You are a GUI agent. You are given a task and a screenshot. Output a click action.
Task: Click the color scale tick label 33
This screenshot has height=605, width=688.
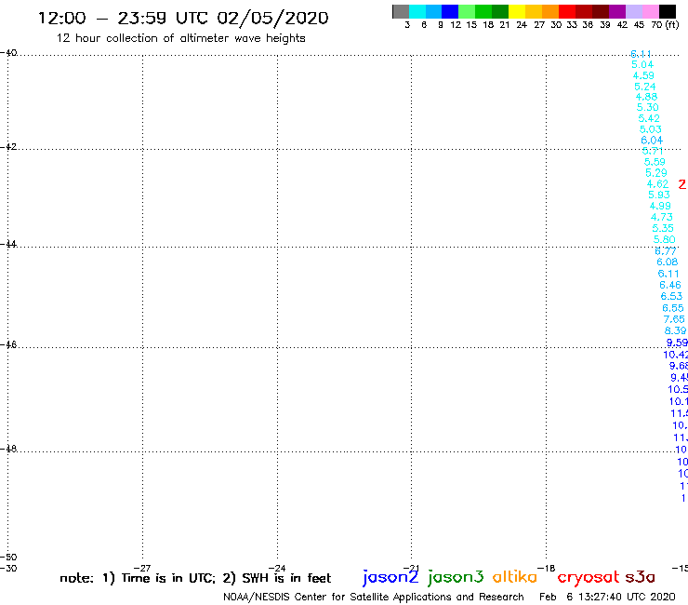[x=572, y=25]
